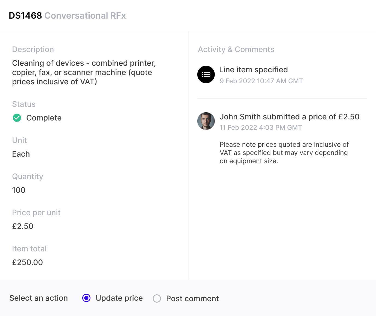376x316 pixels.
Task: Click the Cleaning of devices description text
Action: tap(84, 72)
